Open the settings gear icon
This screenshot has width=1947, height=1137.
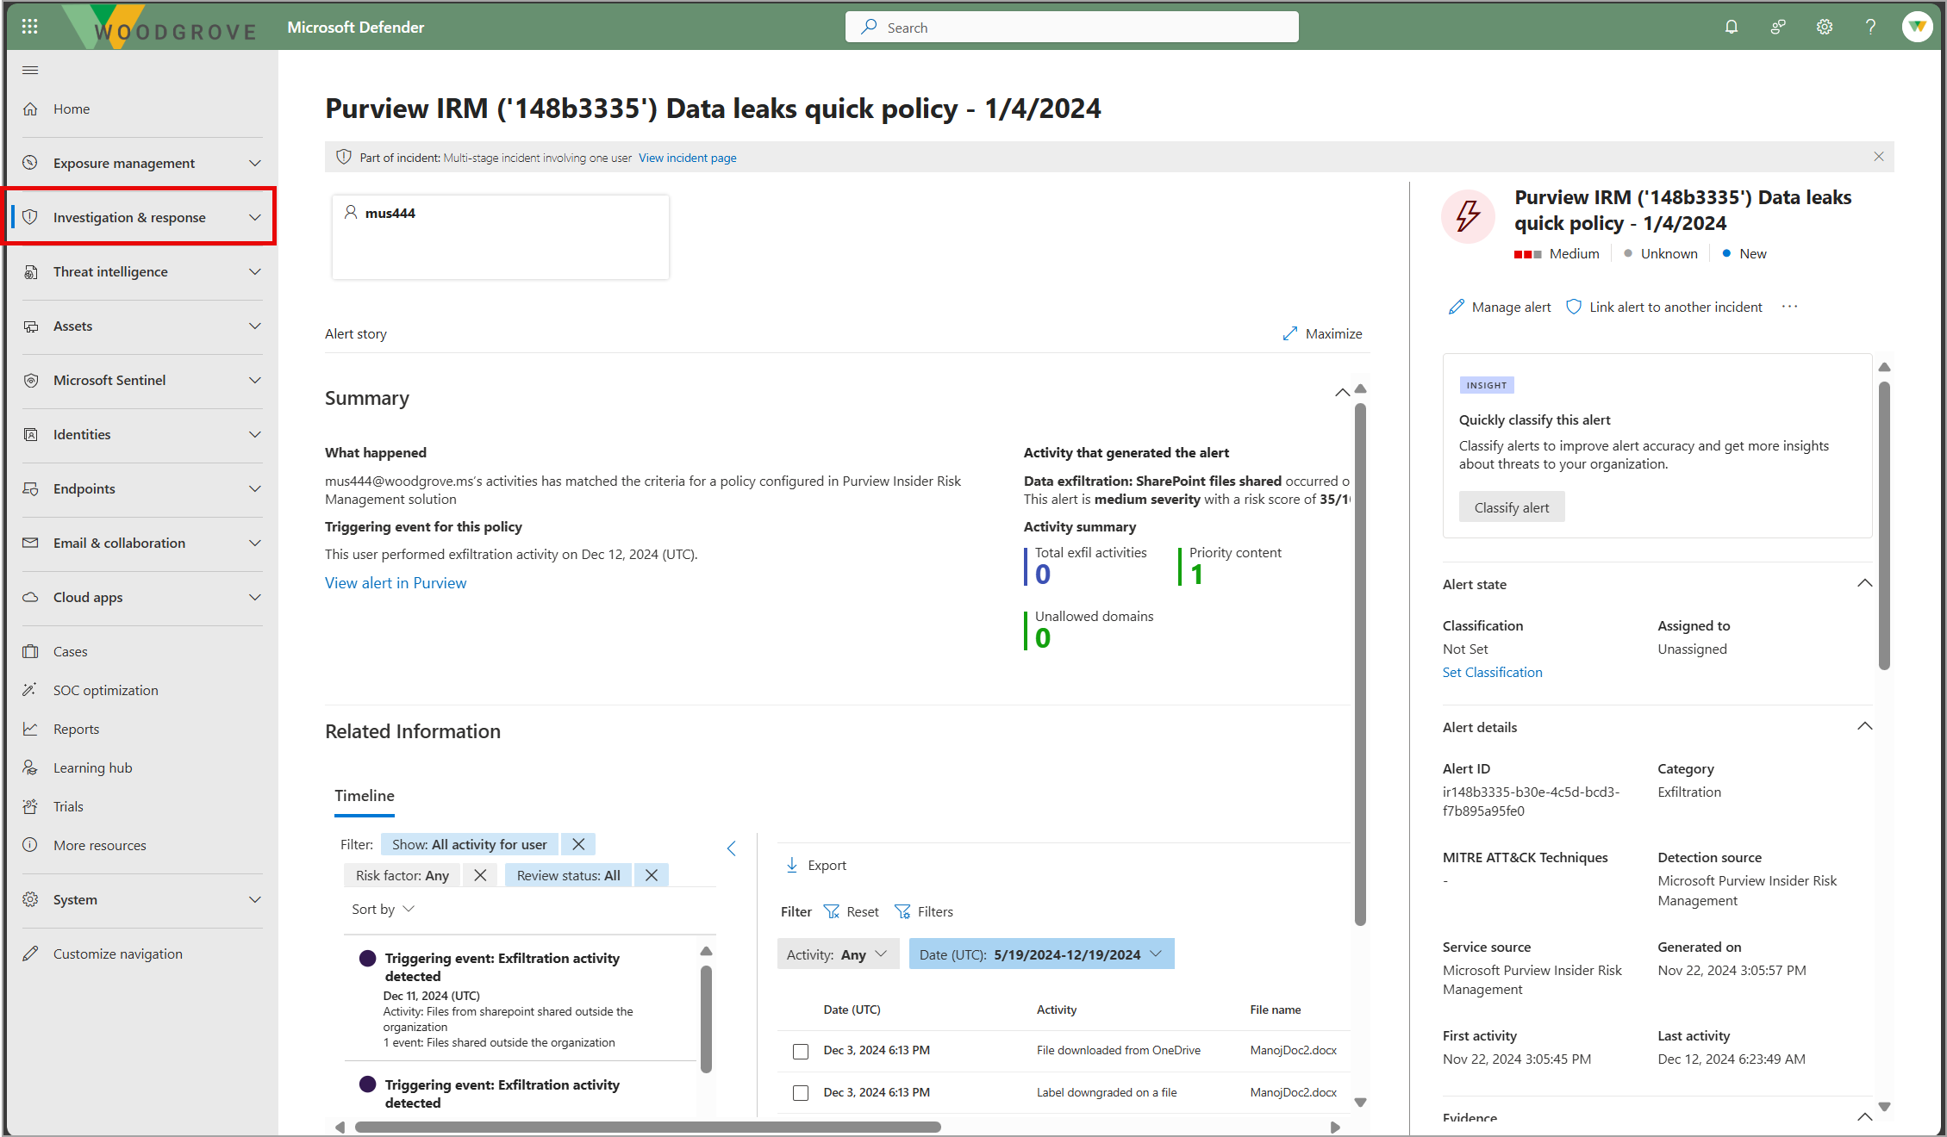[1824, 27]
